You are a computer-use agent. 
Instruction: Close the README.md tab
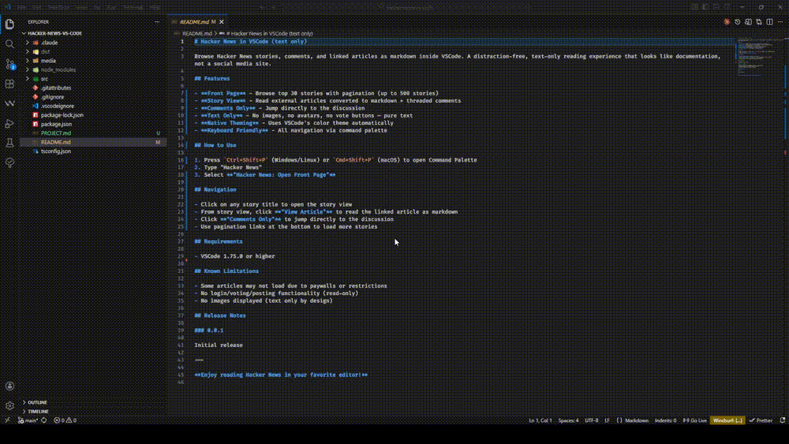[x=222, y=22]
